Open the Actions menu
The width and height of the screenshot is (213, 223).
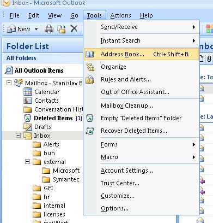[x=120, y=15]
